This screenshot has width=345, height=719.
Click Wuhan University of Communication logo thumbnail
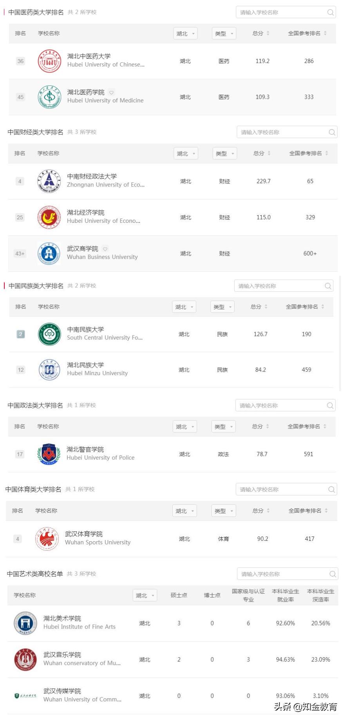pyautogui.click(x=25, y=696)
